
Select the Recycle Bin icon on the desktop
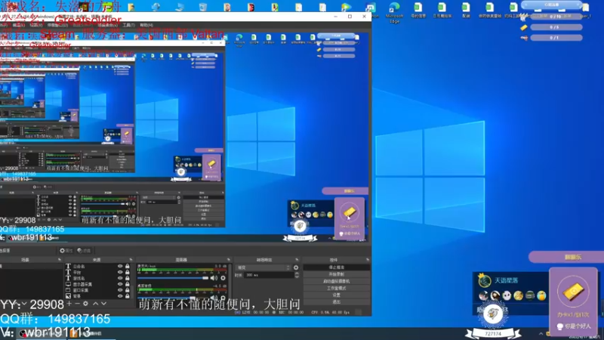pos(203,7)
